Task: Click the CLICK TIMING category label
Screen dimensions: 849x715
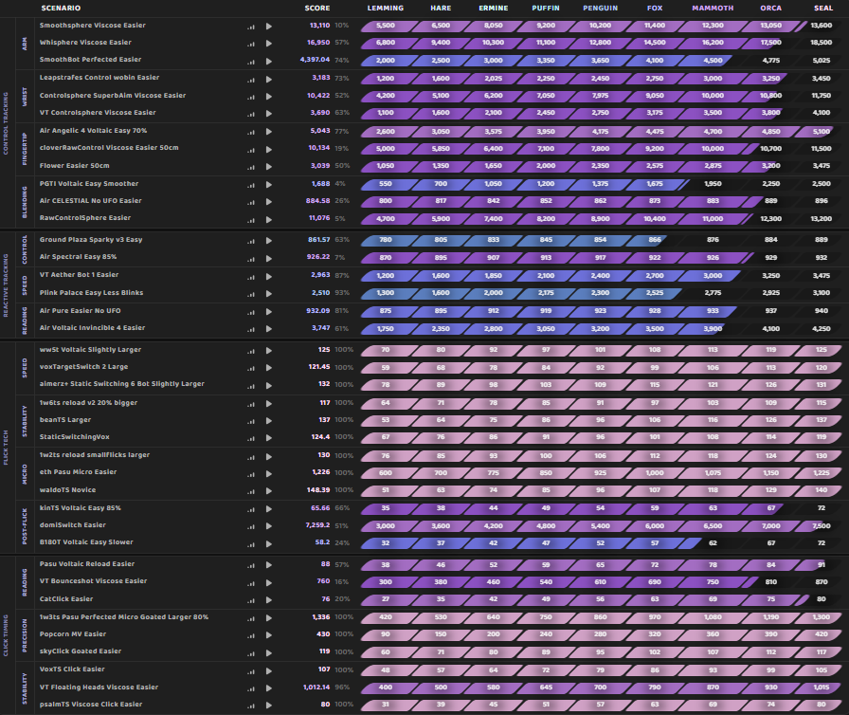Action: [x=6, y=635]
